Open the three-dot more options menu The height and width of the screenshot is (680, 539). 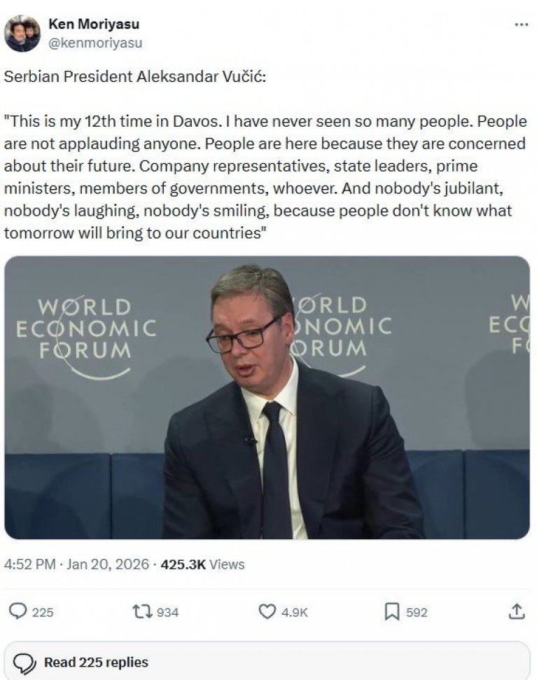pyautogui.click(x=521, y=25)
